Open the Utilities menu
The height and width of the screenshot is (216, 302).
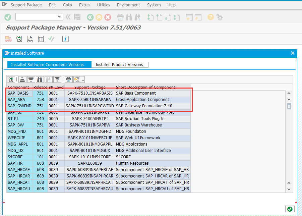click(104, 5)
